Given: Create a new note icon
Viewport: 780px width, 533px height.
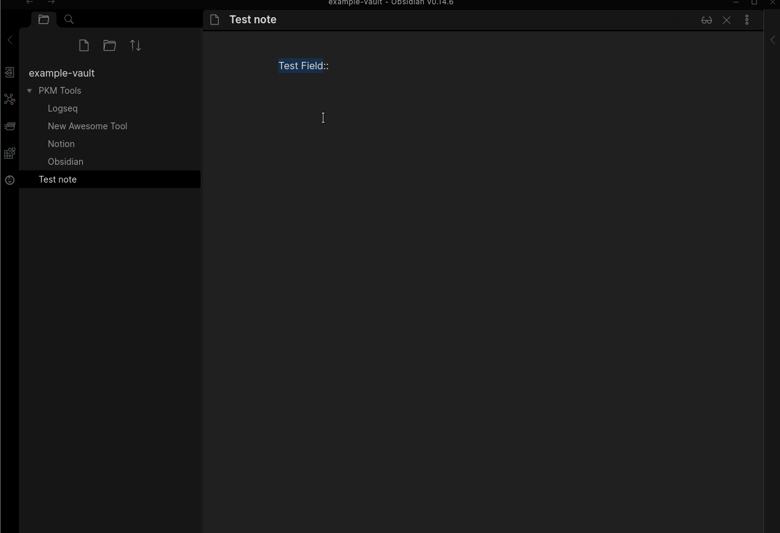Looking at the screenshot, I should click(84, 45).
